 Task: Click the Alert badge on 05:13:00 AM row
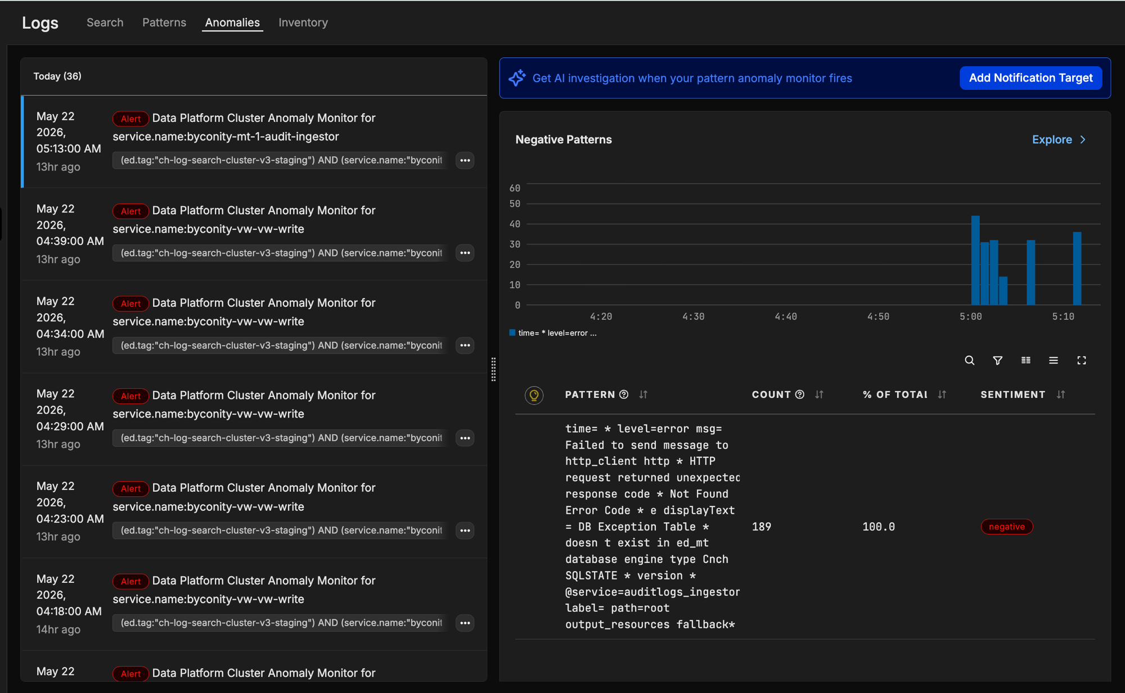click(x=130, y=119)
